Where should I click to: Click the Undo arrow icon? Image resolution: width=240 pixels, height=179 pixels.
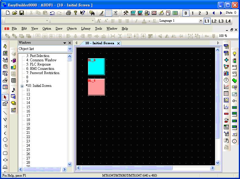52,13
